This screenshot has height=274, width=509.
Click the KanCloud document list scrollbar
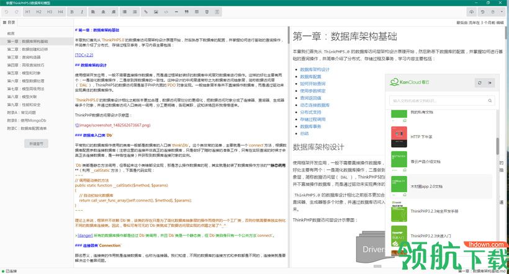(x=497, y=146)
